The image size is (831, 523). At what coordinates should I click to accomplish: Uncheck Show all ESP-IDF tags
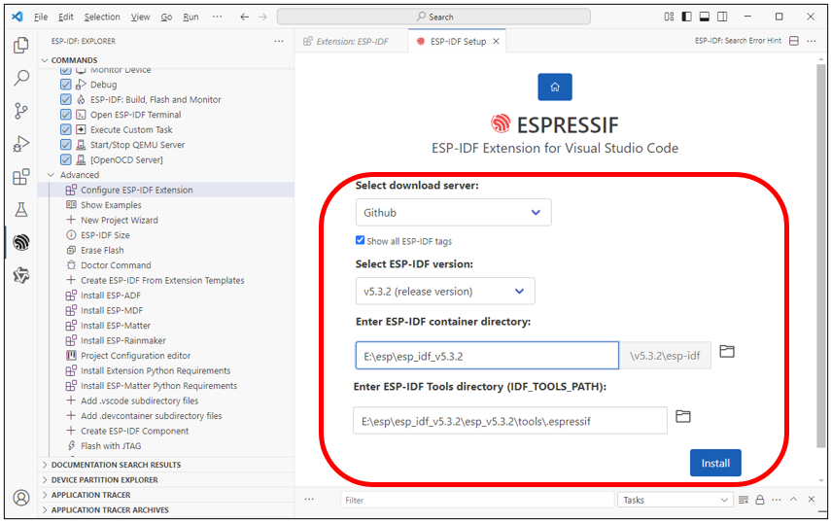361,240
